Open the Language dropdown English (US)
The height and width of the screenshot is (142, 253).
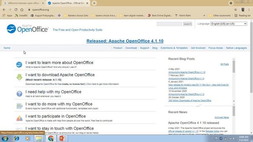[228, 24]
